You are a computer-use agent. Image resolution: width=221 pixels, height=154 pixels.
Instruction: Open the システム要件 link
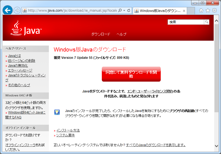(x=65, y=135)
